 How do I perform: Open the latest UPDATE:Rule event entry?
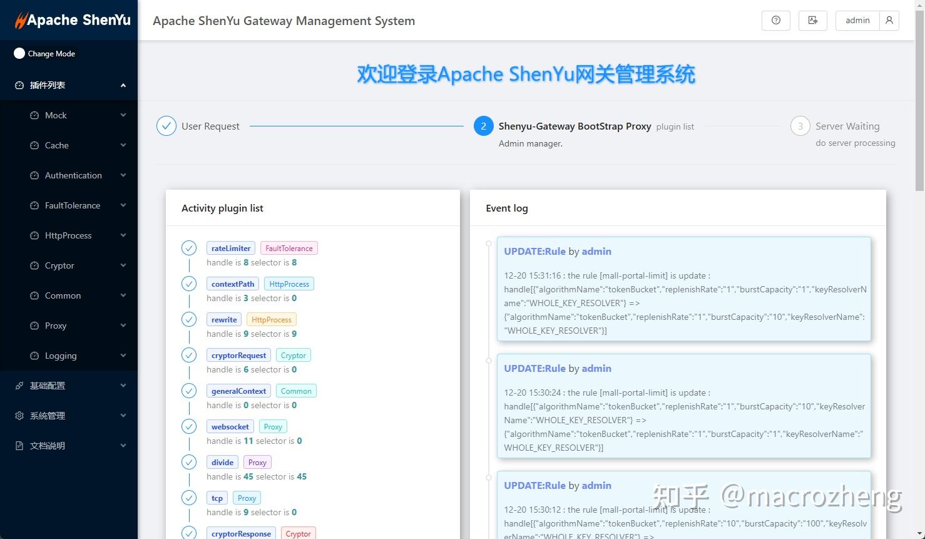(x=683, y=289)
